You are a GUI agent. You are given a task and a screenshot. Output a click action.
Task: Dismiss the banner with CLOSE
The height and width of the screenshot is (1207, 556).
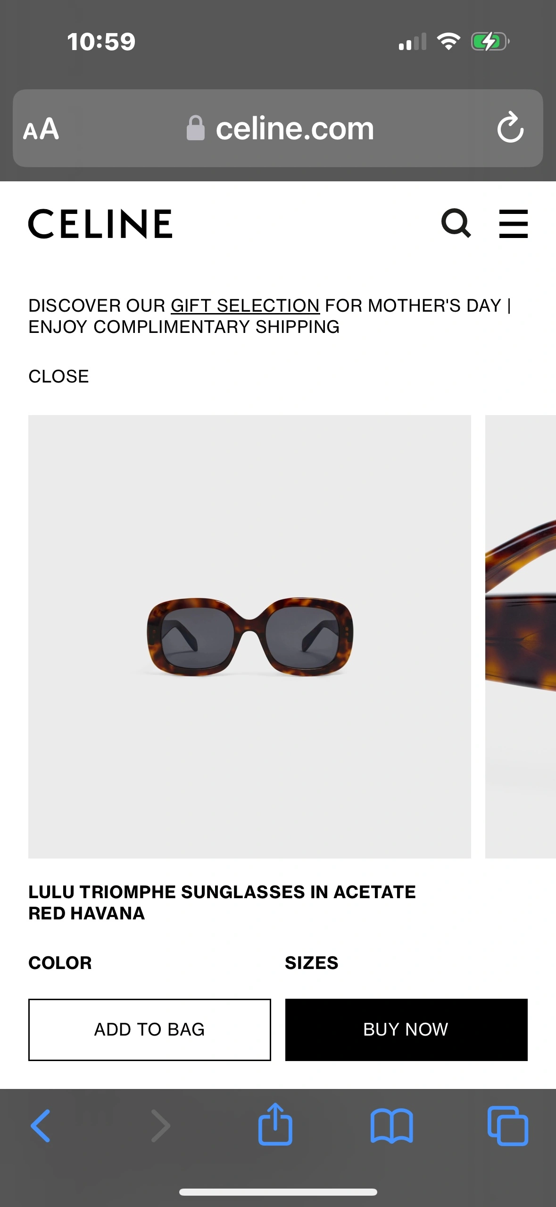tap(58, 376)
